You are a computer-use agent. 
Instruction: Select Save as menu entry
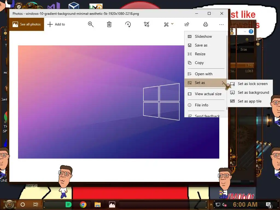point(206,45)
